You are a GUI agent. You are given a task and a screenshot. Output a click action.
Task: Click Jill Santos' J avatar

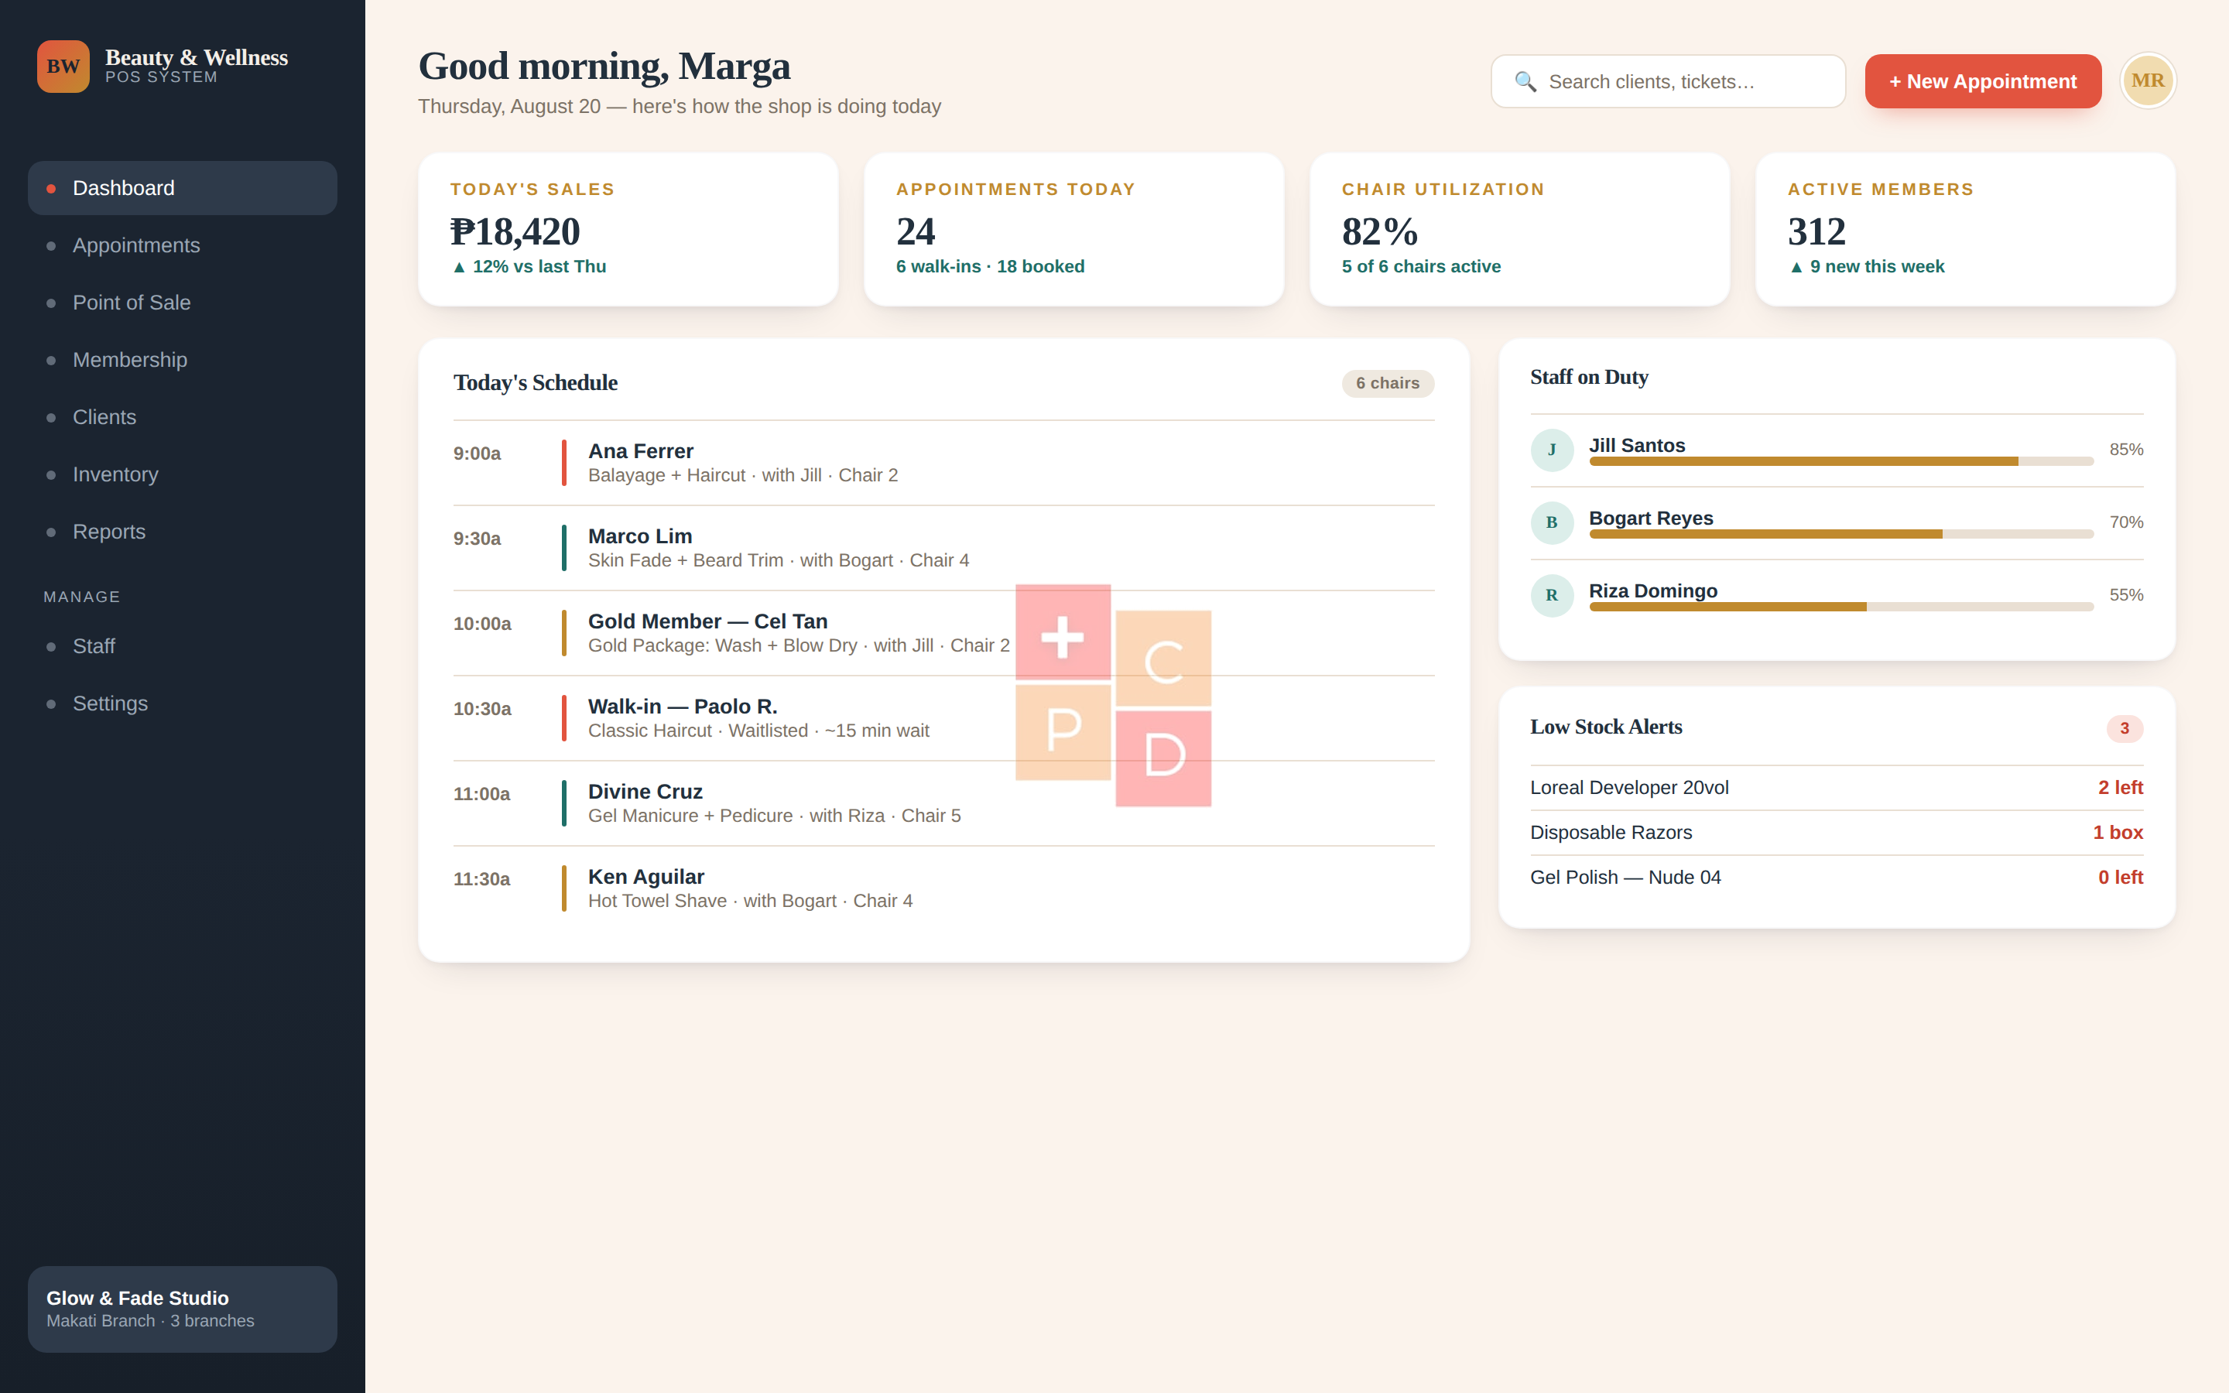[x=1552, y=450]
